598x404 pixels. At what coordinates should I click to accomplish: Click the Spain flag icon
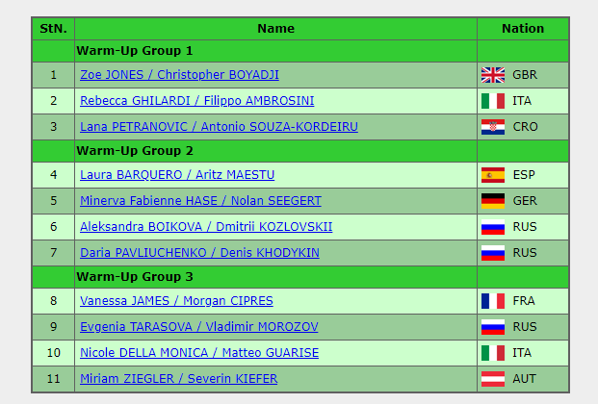[x=493, y=175]
